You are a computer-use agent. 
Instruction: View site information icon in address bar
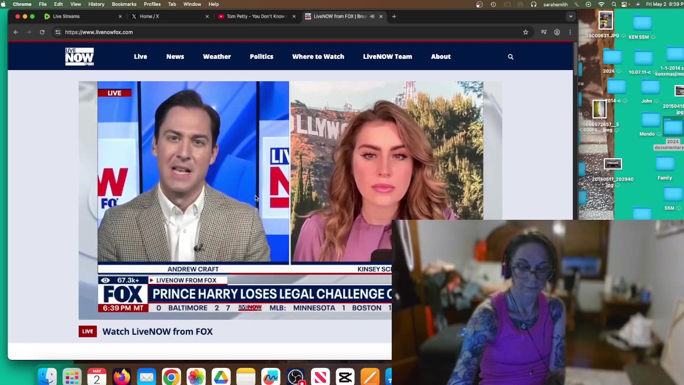click(x=58, y=32)
